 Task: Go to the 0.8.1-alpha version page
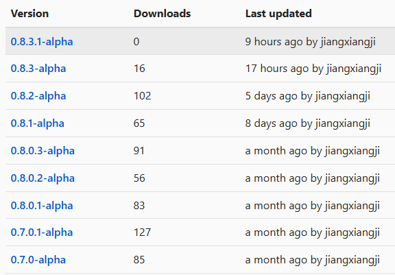pyautogui.click(x=38, y=123)
